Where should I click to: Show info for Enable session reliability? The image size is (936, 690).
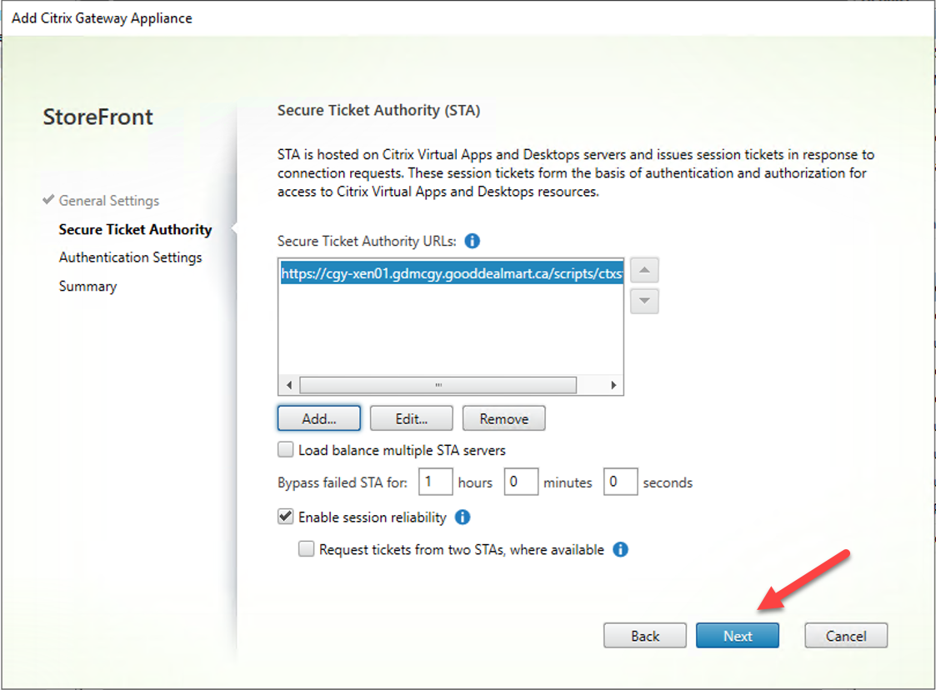pos(462,517)
